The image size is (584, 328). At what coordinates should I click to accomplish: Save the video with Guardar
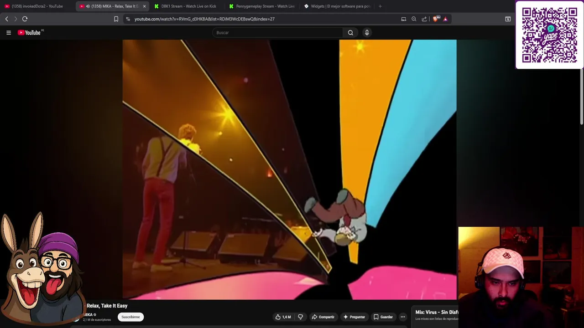click(x=383, y=317)
